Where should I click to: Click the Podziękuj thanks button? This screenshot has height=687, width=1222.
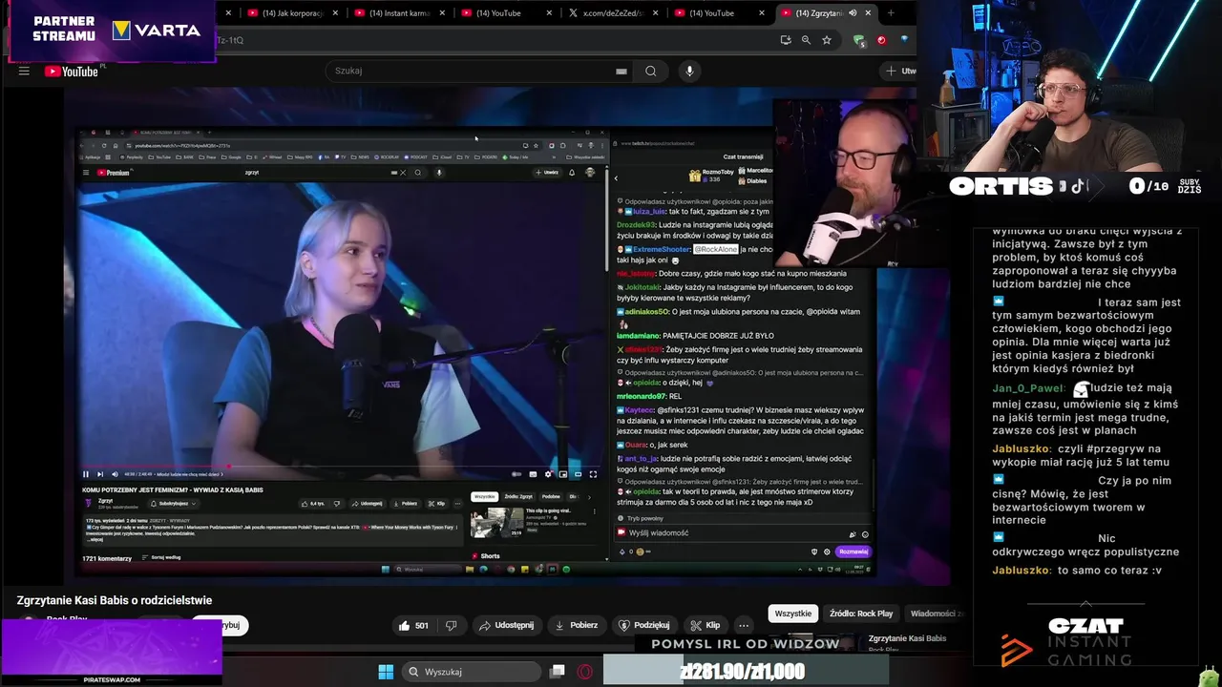coord(644,625)
